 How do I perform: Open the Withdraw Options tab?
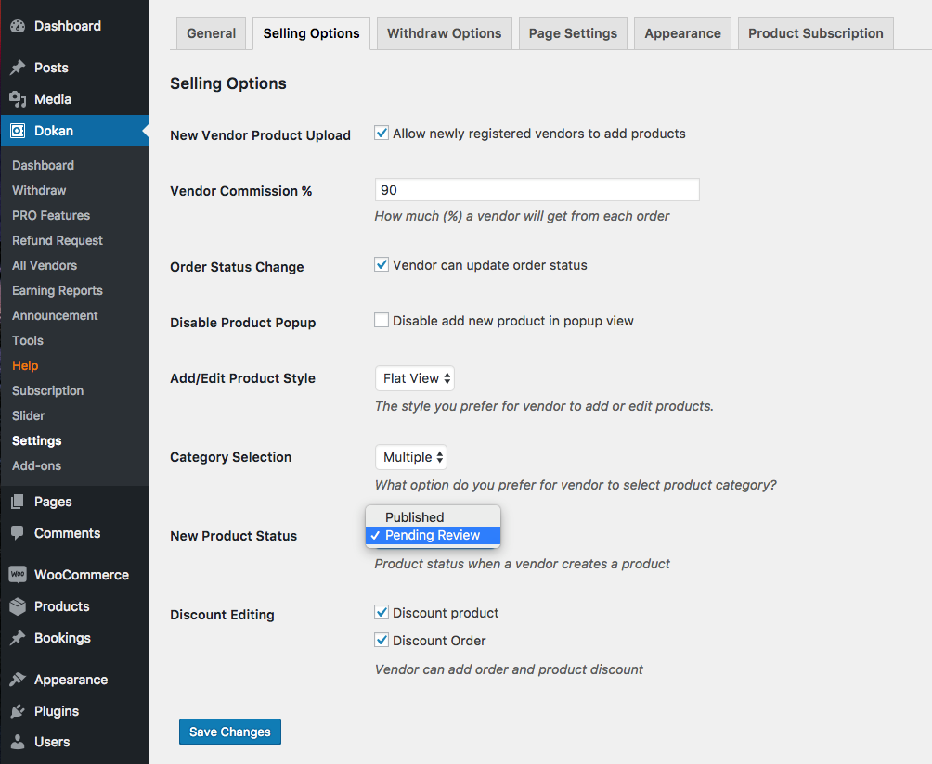pos(444,33)
